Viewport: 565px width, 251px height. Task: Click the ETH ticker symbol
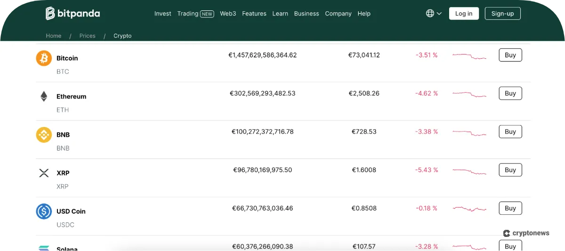63,110
